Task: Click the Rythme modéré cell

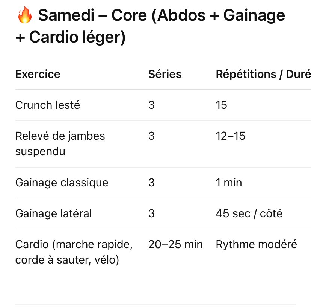Action: (x=256, y=244)
